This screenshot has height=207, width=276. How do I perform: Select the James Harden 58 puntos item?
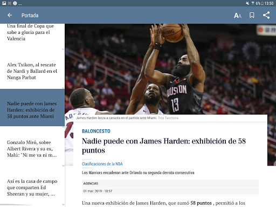32,107
